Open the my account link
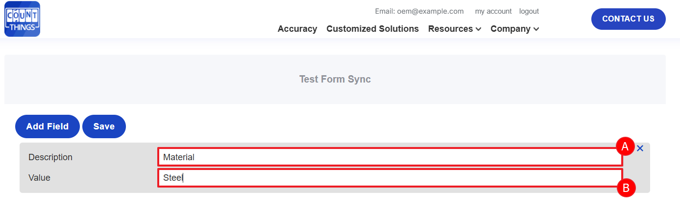 coord(493,11)
